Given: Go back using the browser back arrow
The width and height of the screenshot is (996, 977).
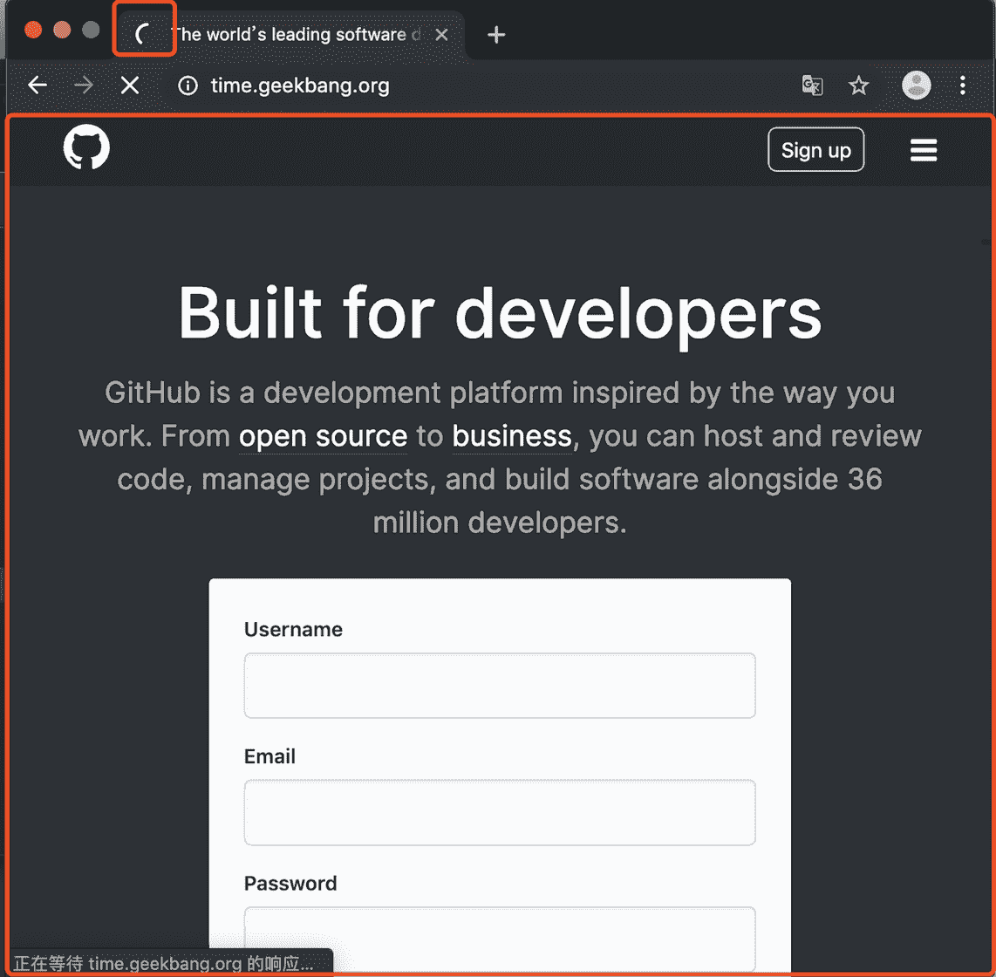Looking at the screenshot, I should pyautogui.click(x=38, y=85).
